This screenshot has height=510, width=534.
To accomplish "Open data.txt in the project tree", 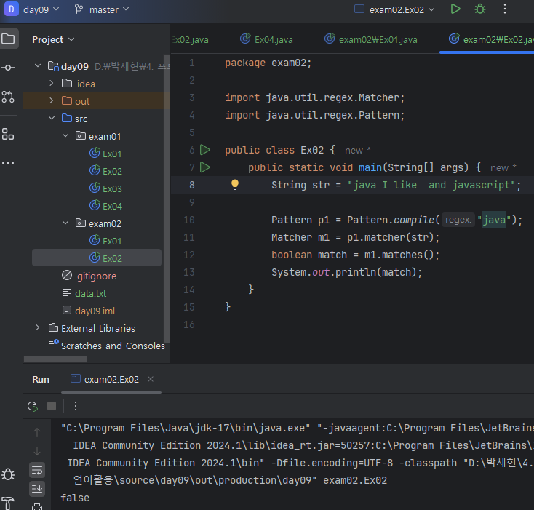I will point(90,293).
